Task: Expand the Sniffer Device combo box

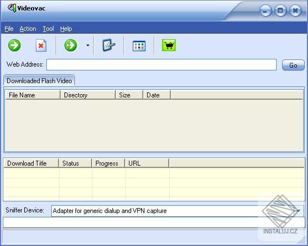Action: 299,211
